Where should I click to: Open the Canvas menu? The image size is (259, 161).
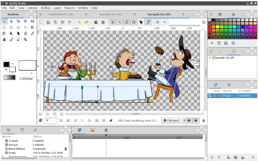(x=32, y=8)
